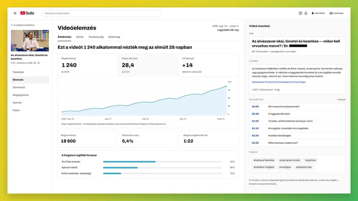Click the Ajánlott videók traffic bar
Viewport: 358px width, 201px height.
click(162, 168)
